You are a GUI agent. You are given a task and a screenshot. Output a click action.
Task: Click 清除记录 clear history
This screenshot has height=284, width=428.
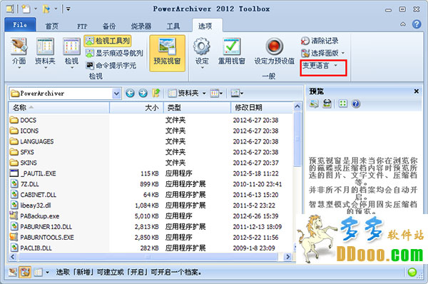point(320,41)
